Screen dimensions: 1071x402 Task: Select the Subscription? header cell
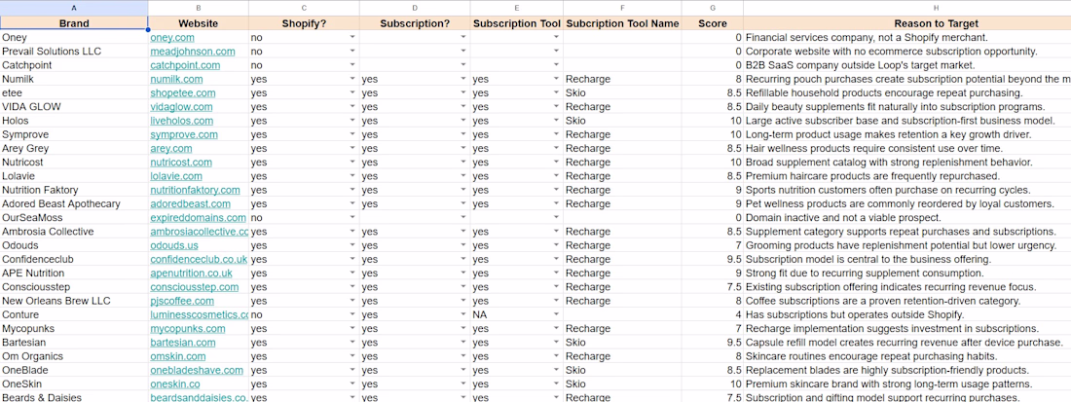click(x=415, y=23)
